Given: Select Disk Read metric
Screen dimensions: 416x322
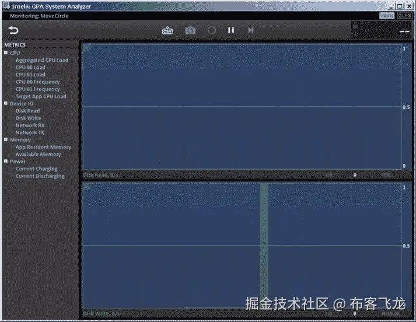Looking at the screenshot, I should (x=27, y=111).
